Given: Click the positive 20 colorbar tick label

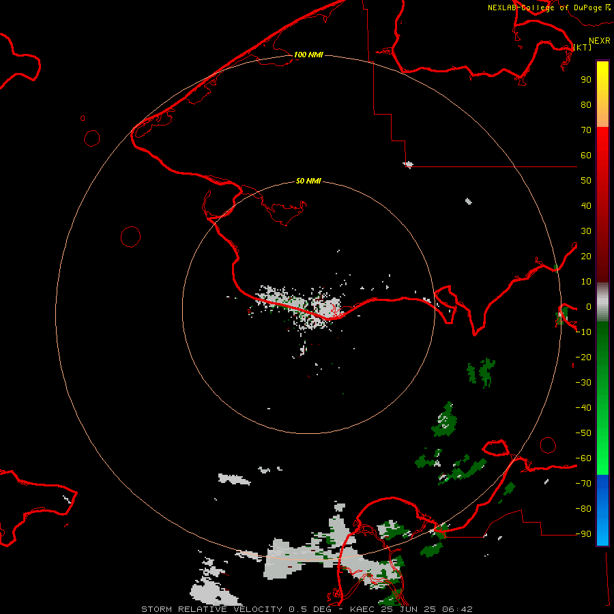Looking at the screenshot, I should 586,257.
